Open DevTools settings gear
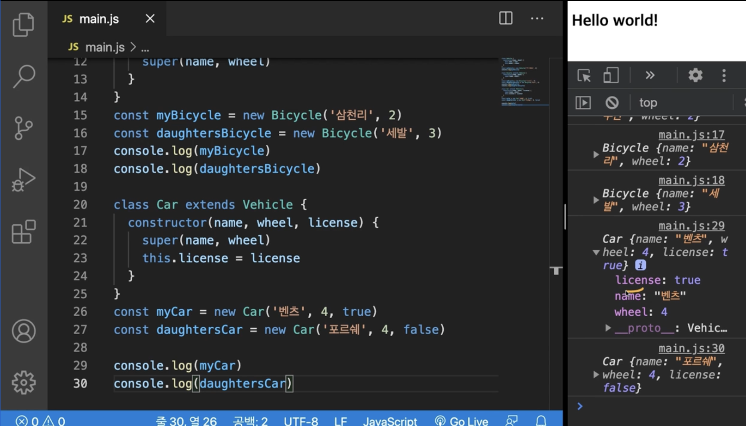Screen dimensions: 746x426 (x=695, y=75)
